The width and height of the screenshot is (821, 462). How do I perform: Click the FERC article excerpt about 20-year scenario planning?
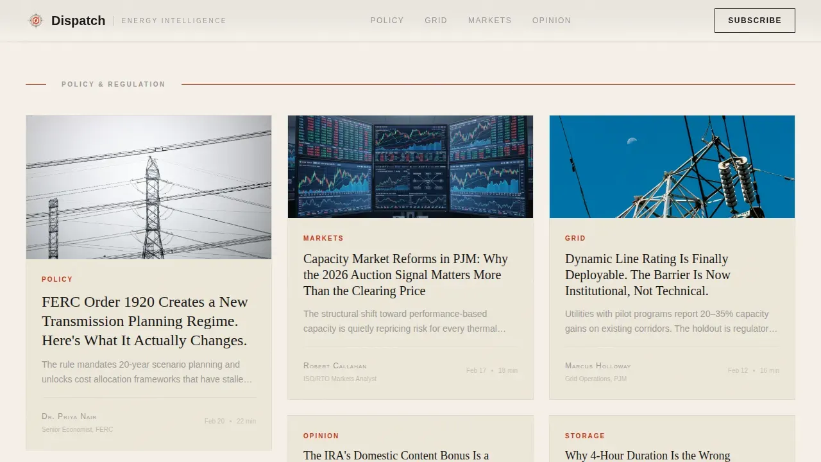(148, 372)
